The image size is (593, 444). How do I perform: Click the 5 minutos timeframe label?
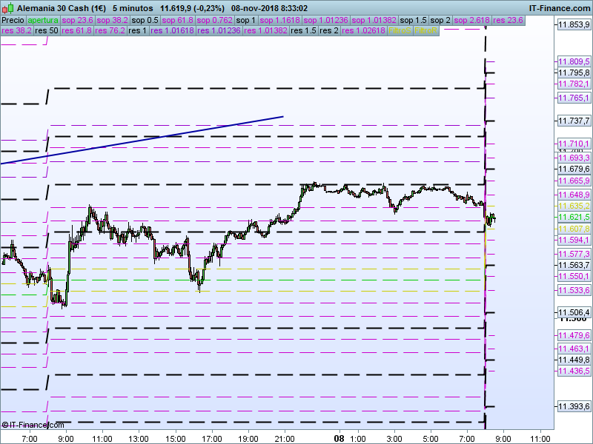pos(133,8)
